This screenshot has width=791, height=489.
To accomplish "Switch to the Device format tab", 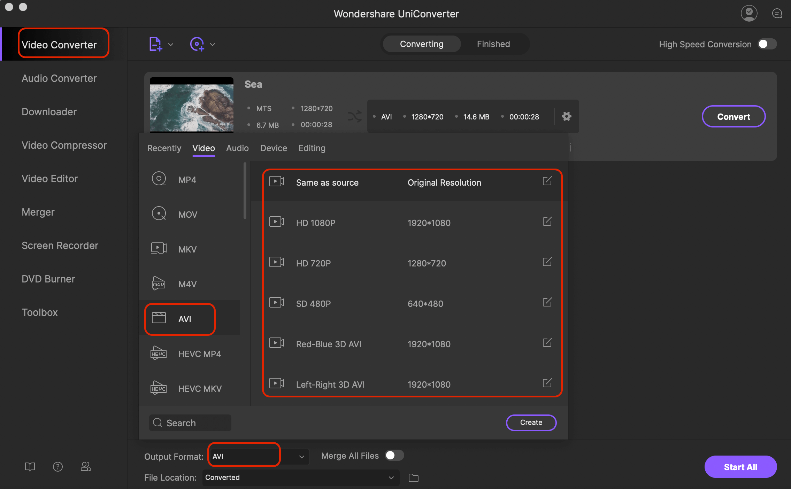I will (274, 148).
